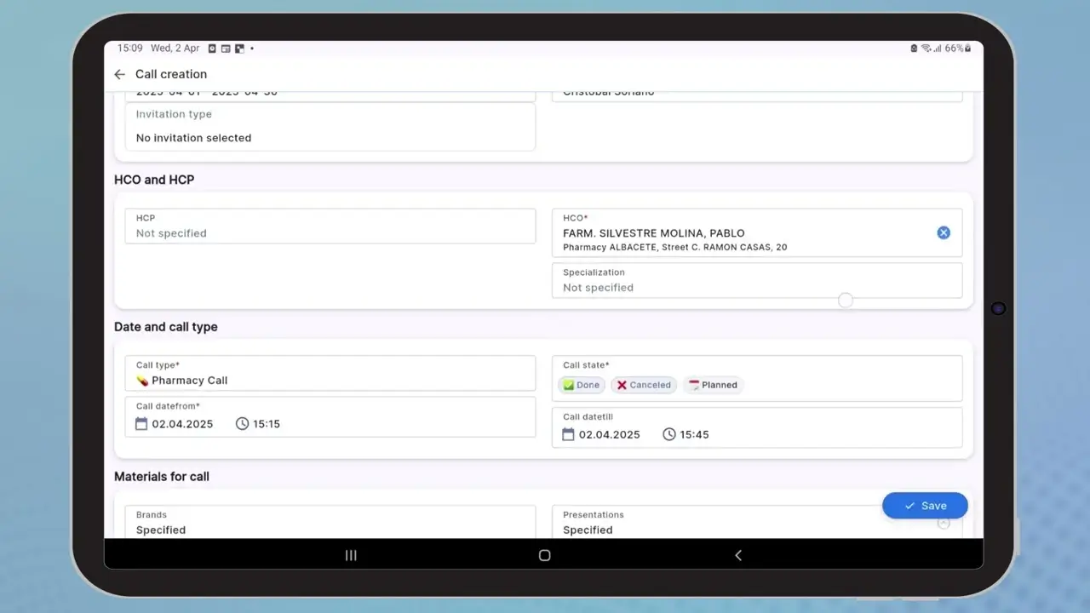This screenshot has height=613, width=1090.
Task: Save the call with the Save button
Action: pyautogui.click(x=925, y=506)
